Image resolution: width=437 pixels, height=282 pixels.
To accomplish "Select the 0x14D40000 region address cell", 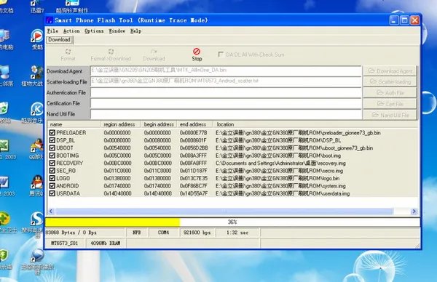I will click(117, 193).
